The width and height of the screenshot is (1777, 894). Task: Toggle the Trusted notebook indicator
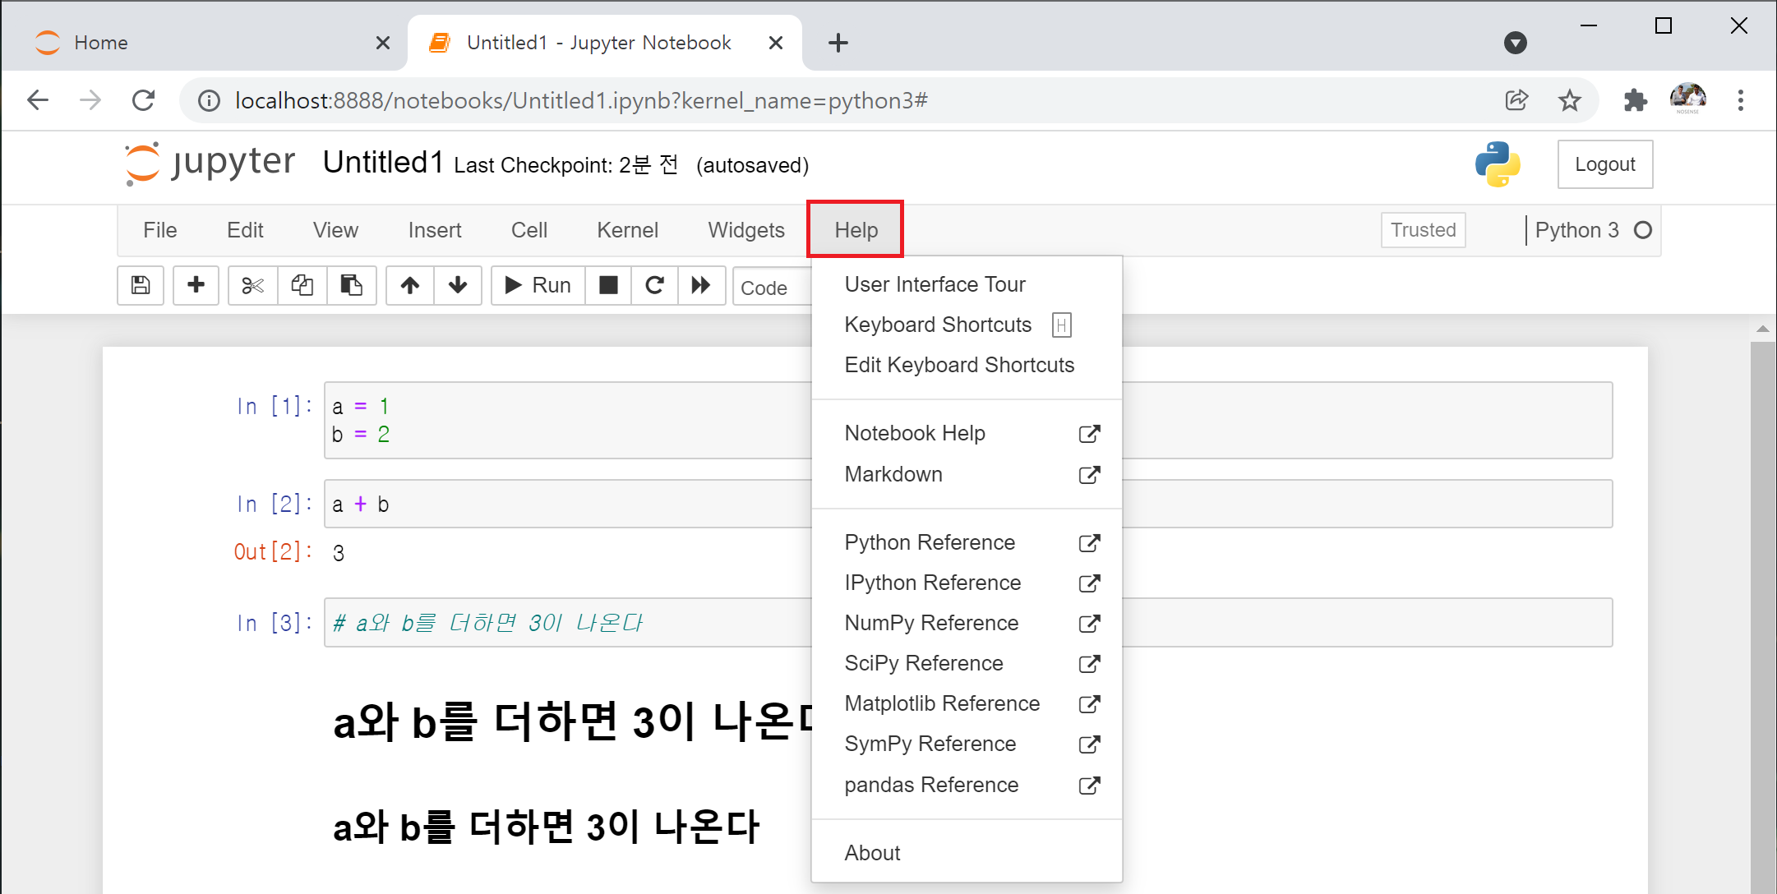[1423, 230]
